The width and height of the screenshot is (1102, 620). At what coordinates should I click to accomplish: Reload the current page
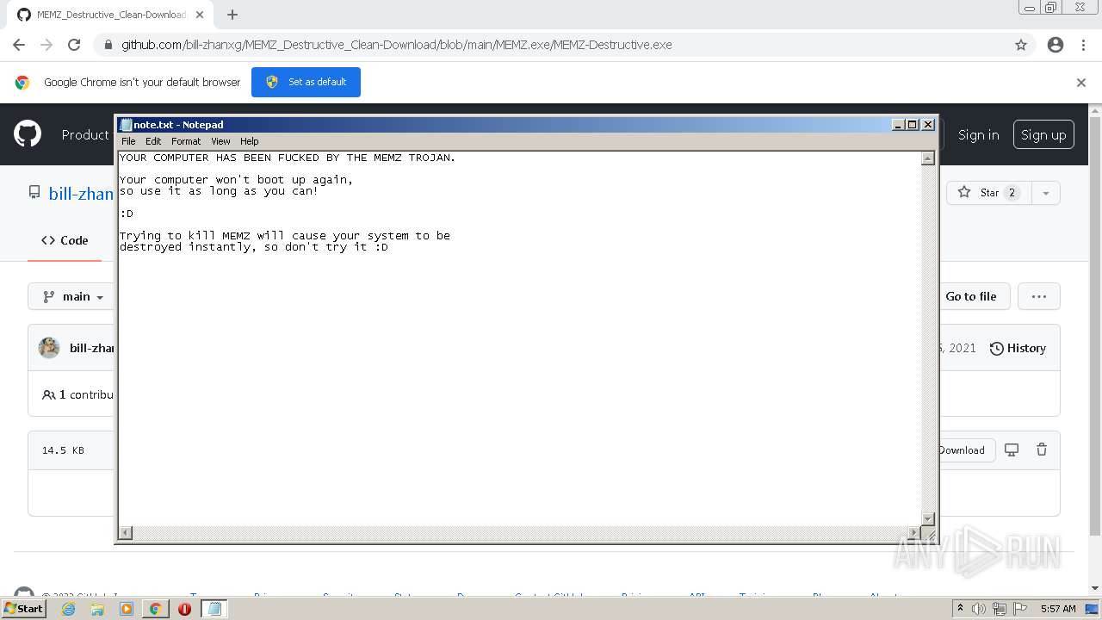[x=74, y=45]
